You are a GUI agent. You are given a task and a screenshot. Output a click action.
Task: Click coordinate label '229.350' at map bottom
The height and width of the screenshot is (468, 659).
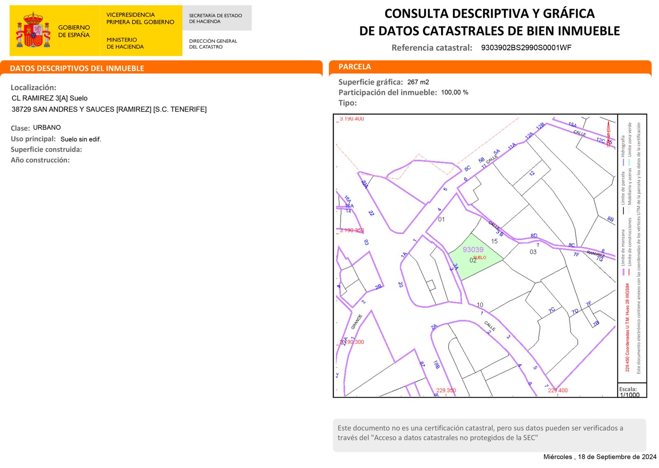446,391
